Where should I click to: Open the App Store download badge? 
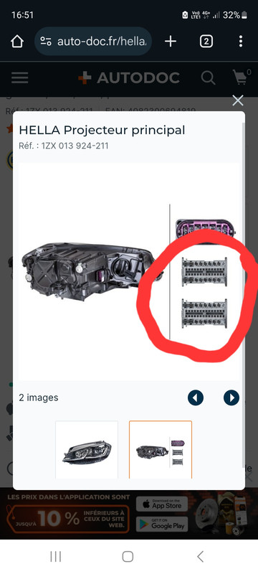click(162, 504)
